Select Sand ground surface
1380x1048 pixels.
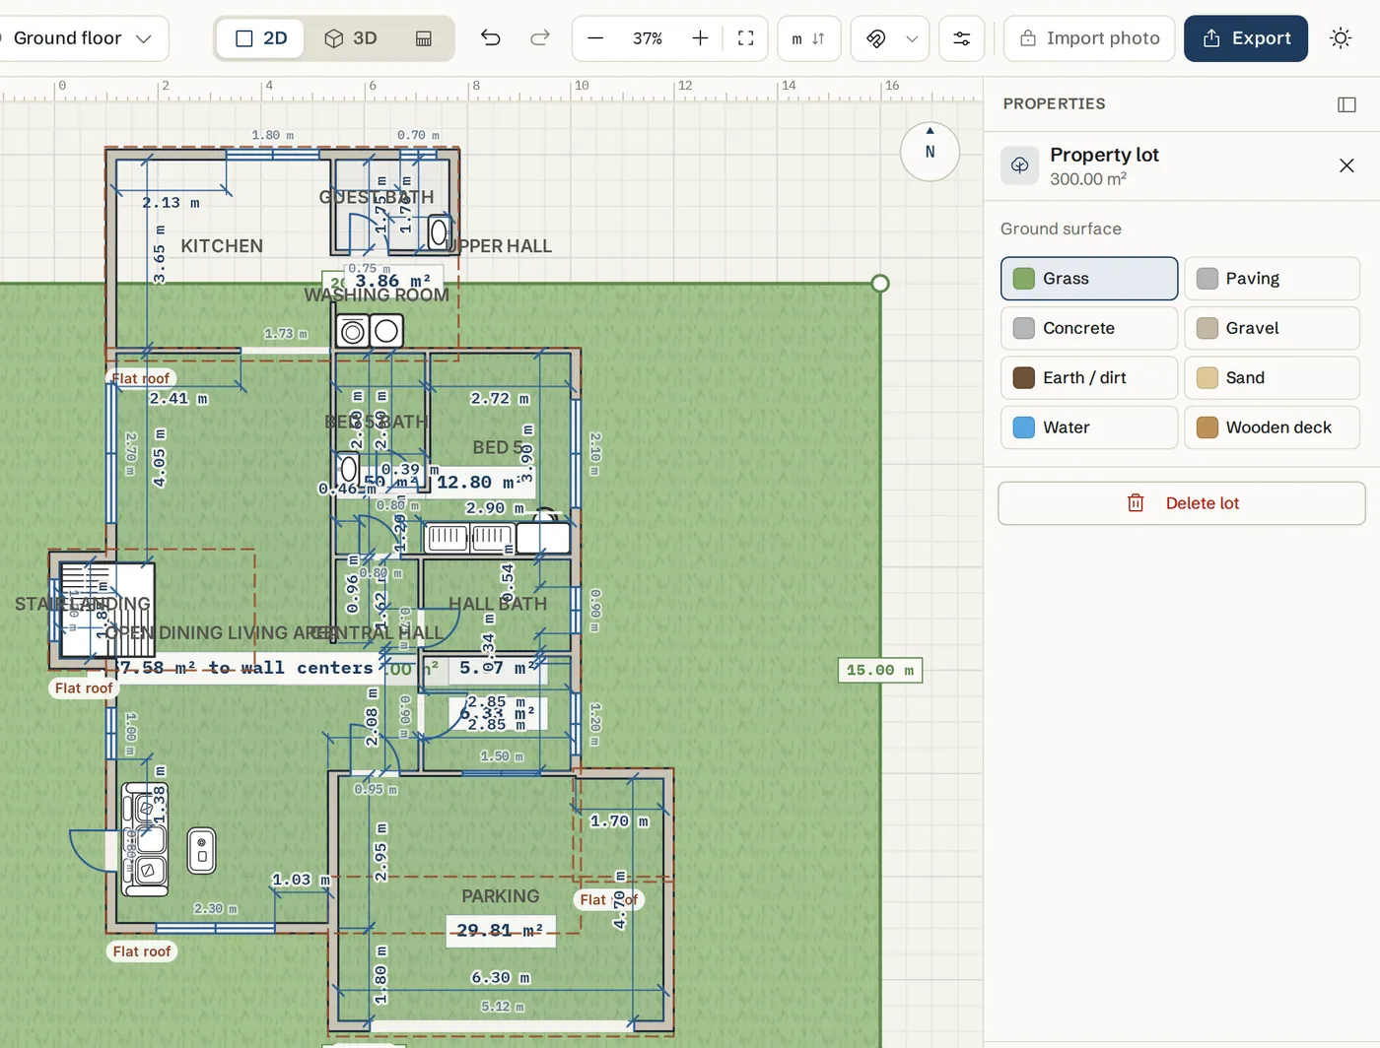1272,378
